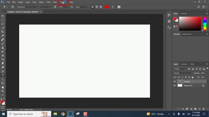Add a layer mask

pyautogui.click(x=187, y=109)
